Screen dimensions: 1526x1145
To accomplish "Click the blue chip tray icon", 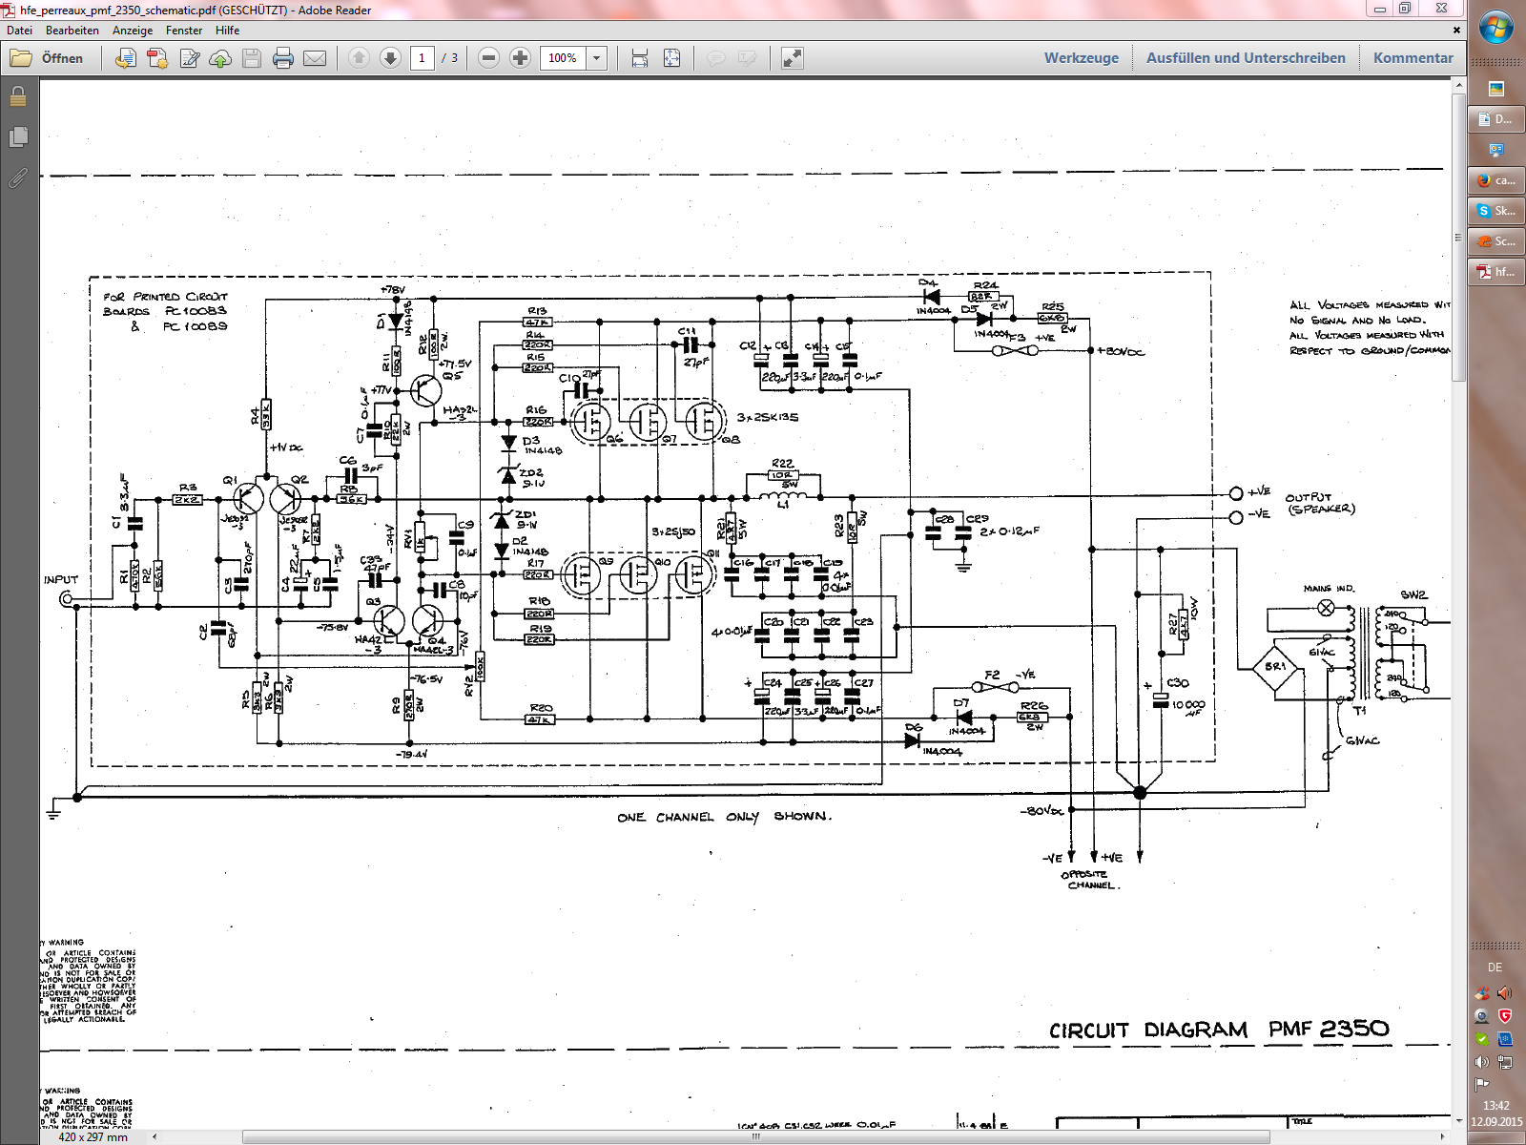I will tap(1505, 1039).
